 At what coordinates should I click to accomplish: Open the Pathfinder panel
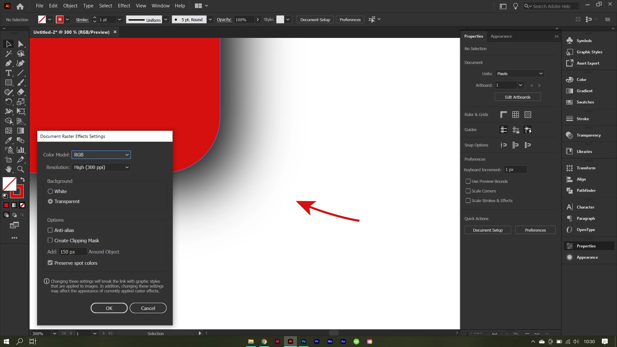pyautogui.click(x=586, y=191)
